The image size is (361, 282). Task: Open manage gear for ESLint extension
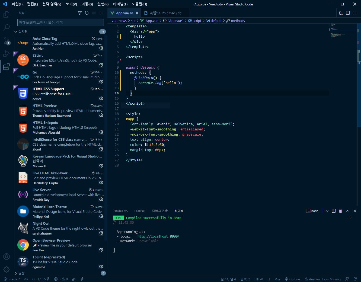pos(101,65)
